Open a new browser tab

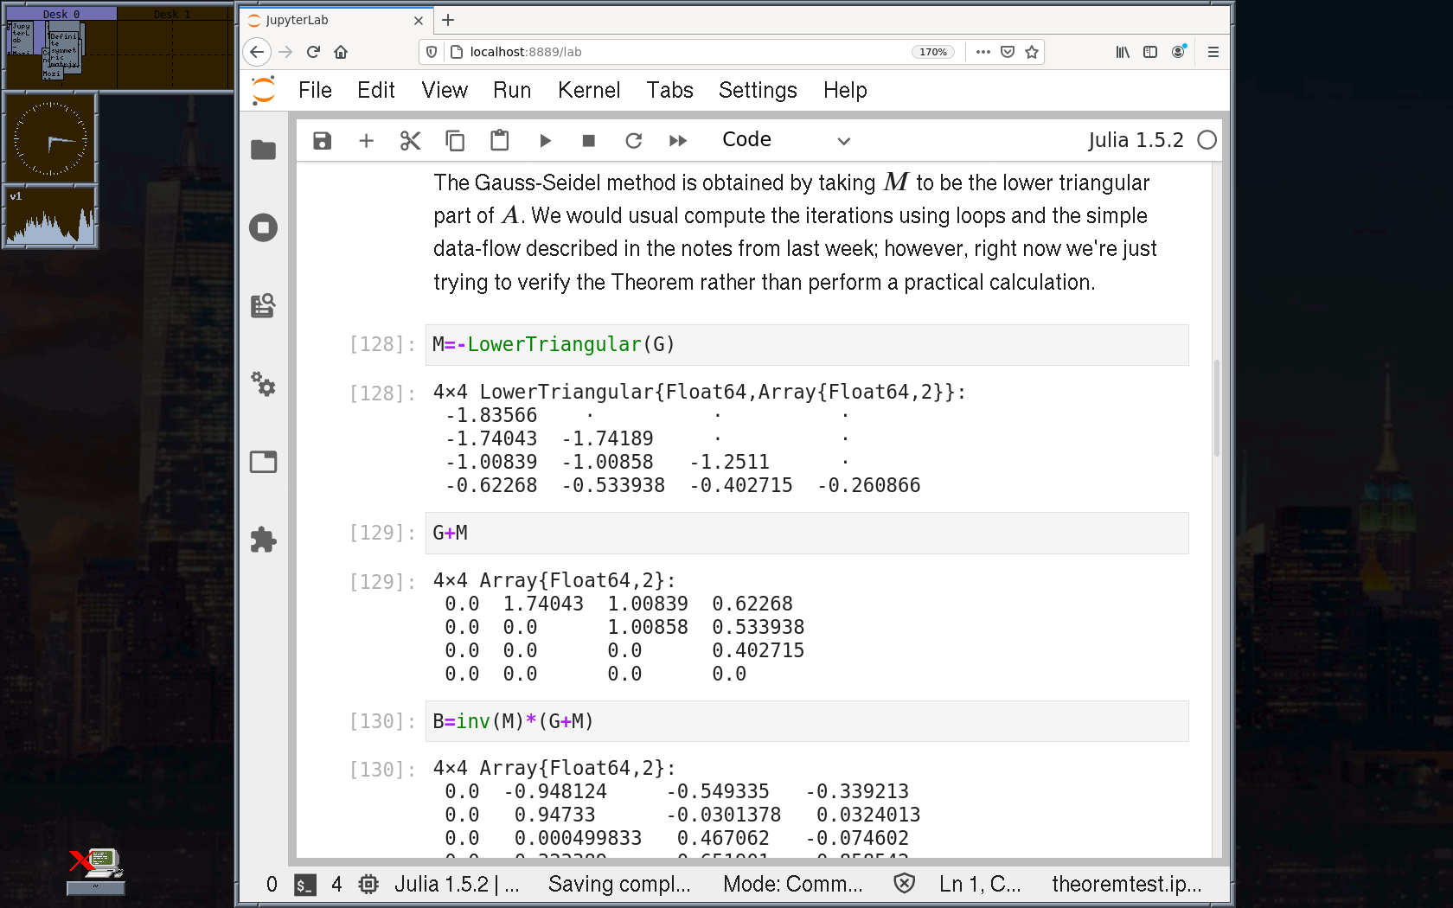448,20
